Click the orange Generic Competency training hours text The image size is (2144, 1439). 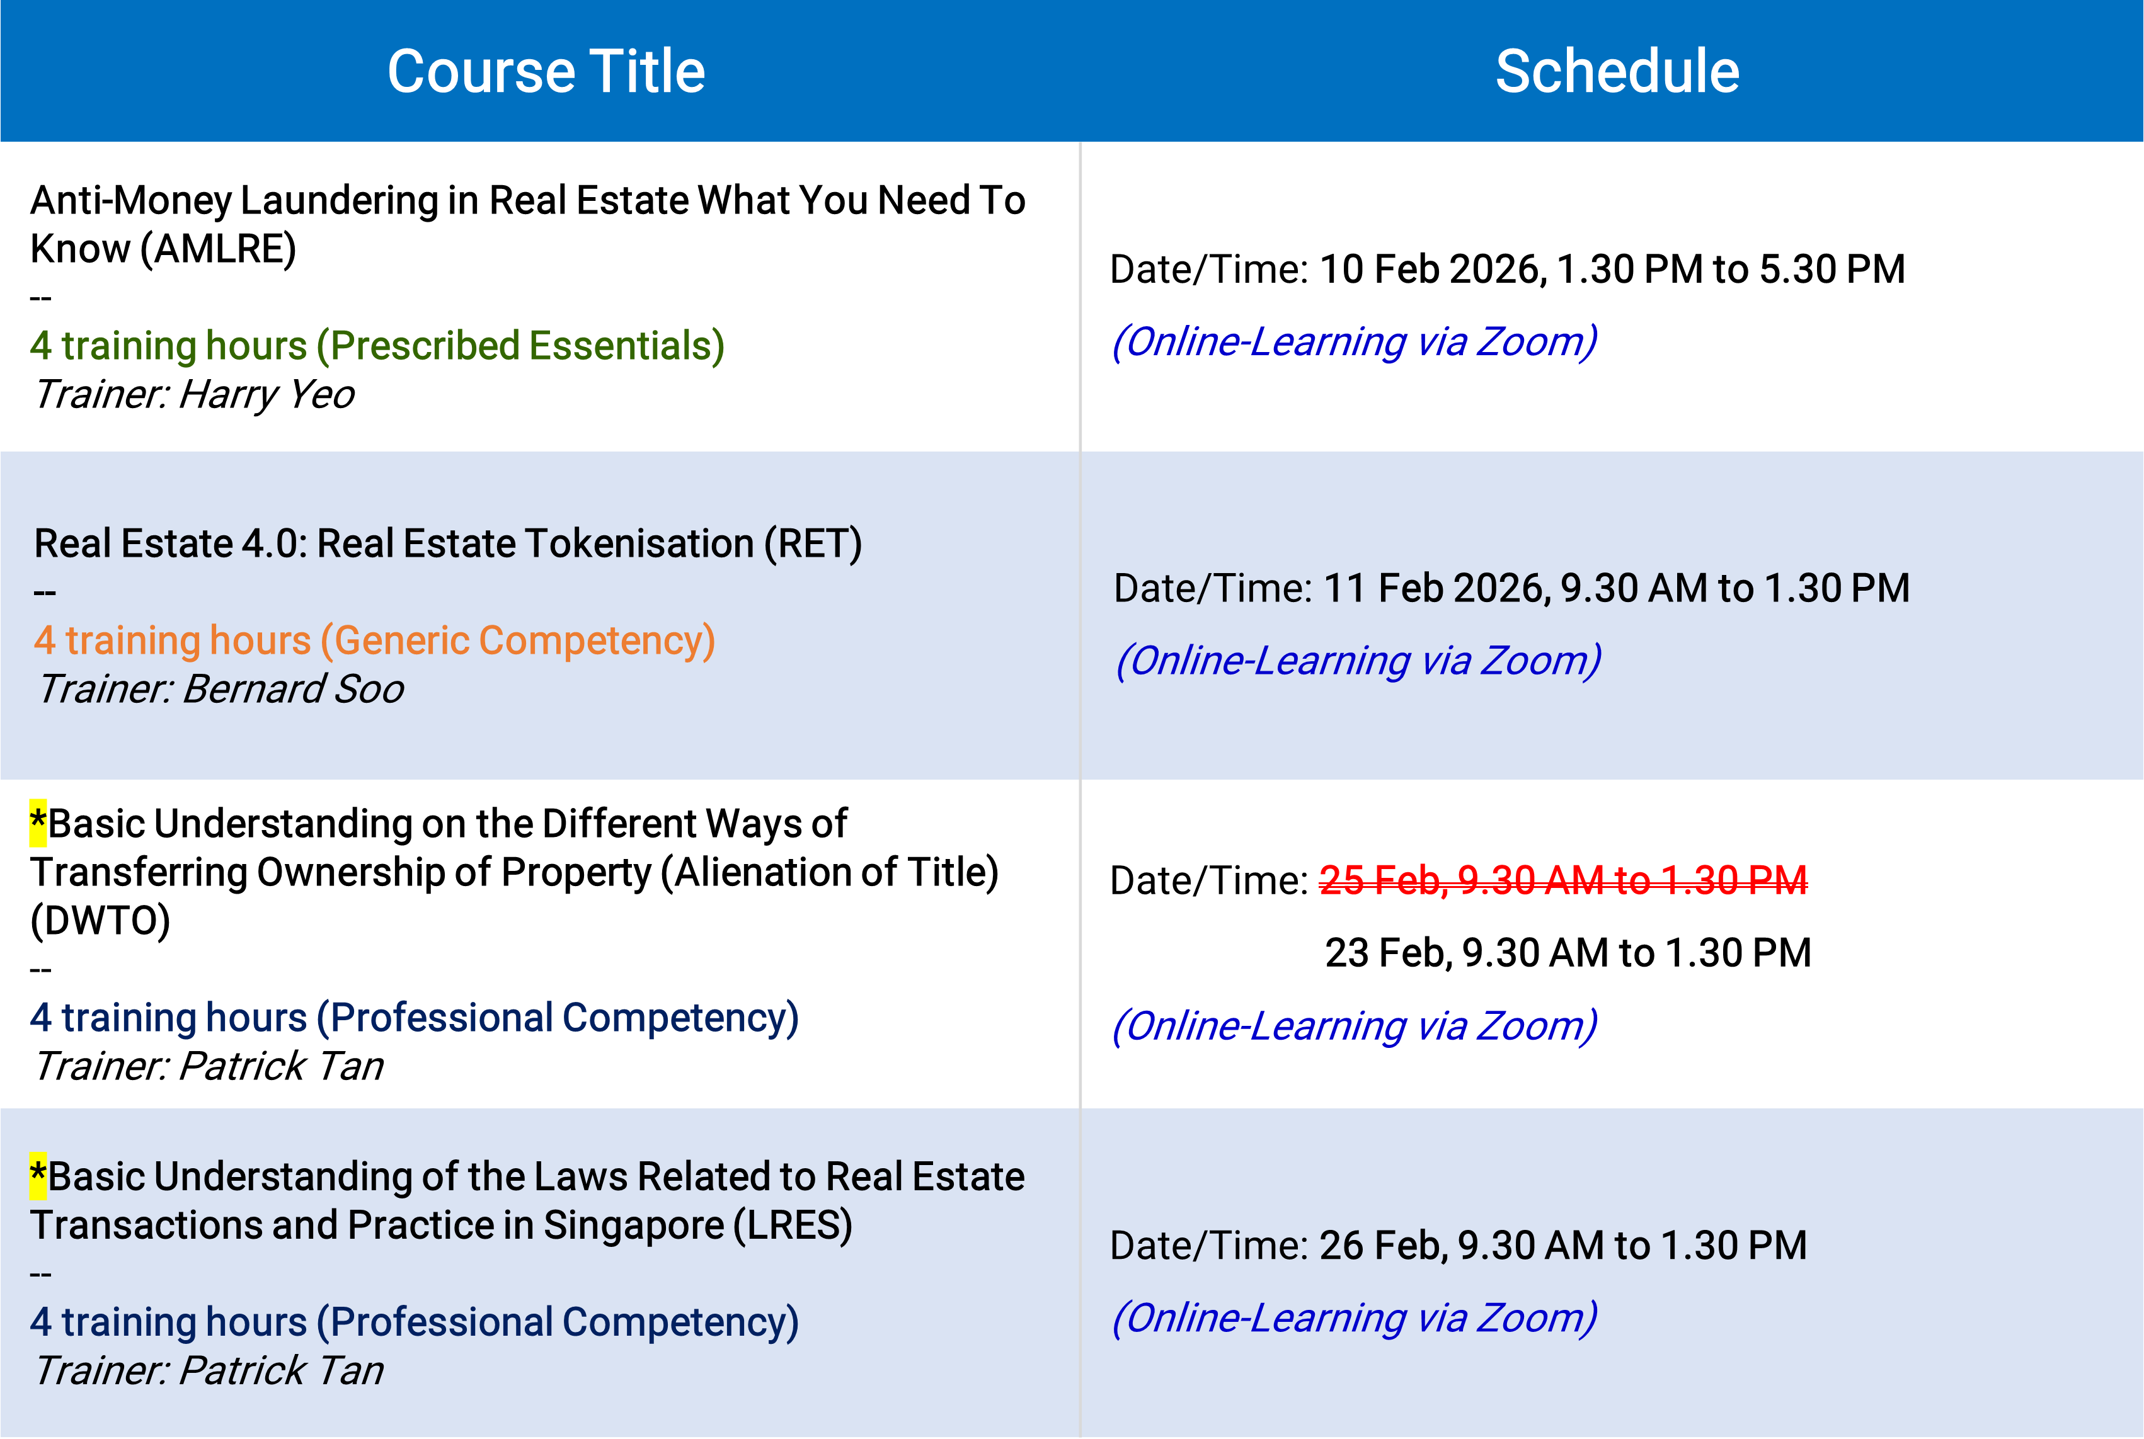click(375, 640)
